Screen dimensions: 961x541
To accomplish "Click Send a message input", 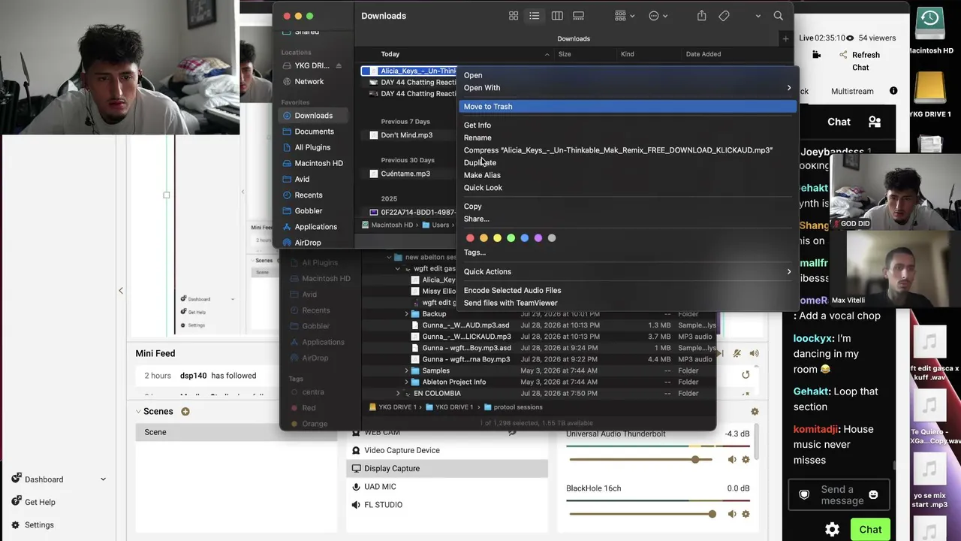I will point(839,494).
